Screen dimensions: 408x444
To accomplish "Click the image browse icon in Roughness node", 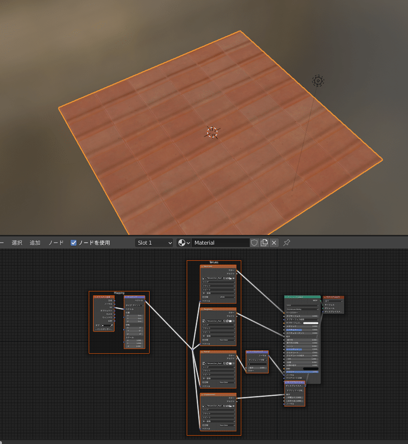I will point(204,321).
